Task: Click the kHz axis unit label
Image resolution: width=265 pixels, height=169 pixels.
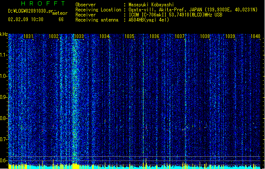Action: point(4,34)
